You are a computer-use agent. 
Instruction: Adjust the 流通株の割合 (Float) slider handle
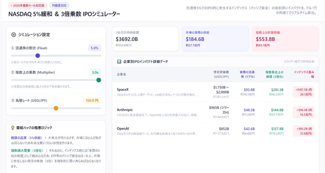click(37, 55)
